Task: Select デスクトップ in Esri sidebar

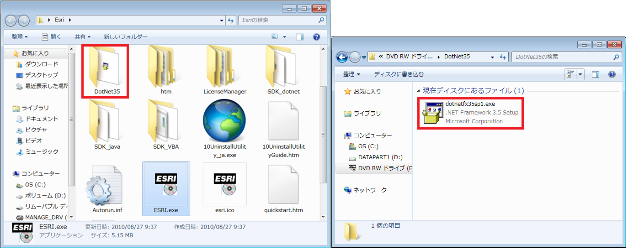Action: 37,75
